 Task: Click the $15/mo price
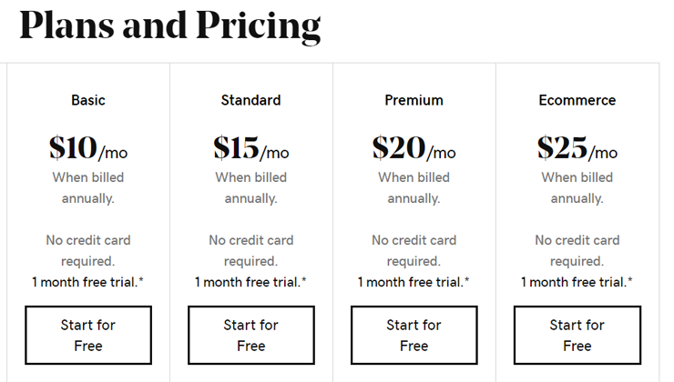[x=251, y=148]
